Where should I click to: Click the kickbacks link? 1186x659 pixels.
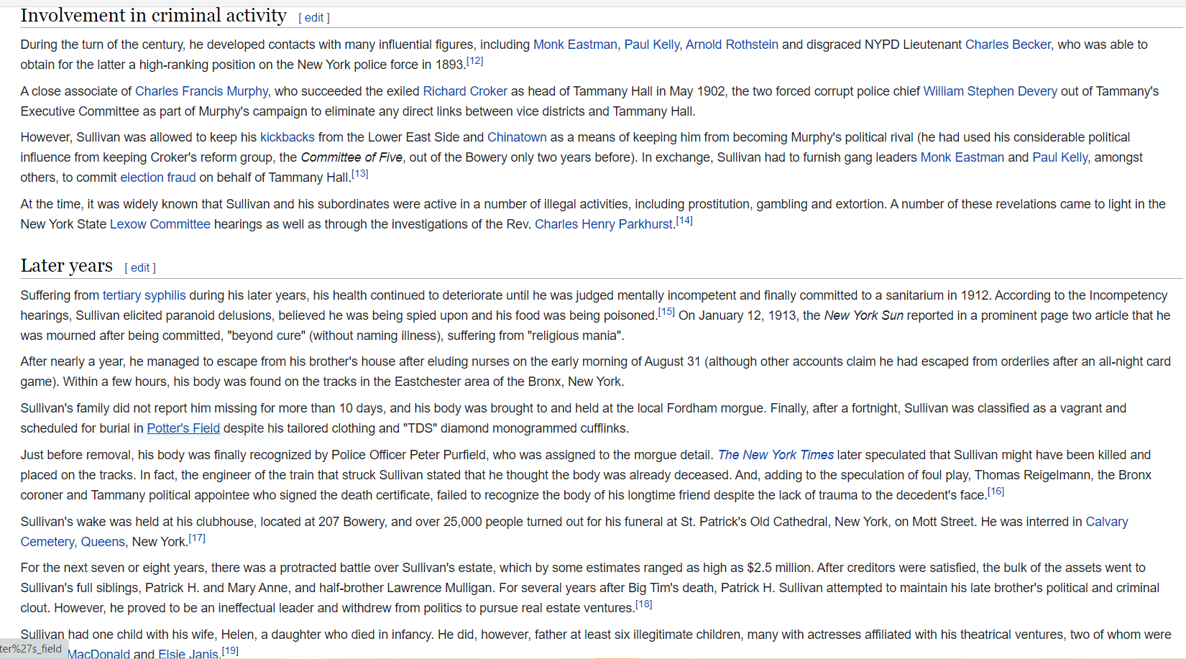287,137
